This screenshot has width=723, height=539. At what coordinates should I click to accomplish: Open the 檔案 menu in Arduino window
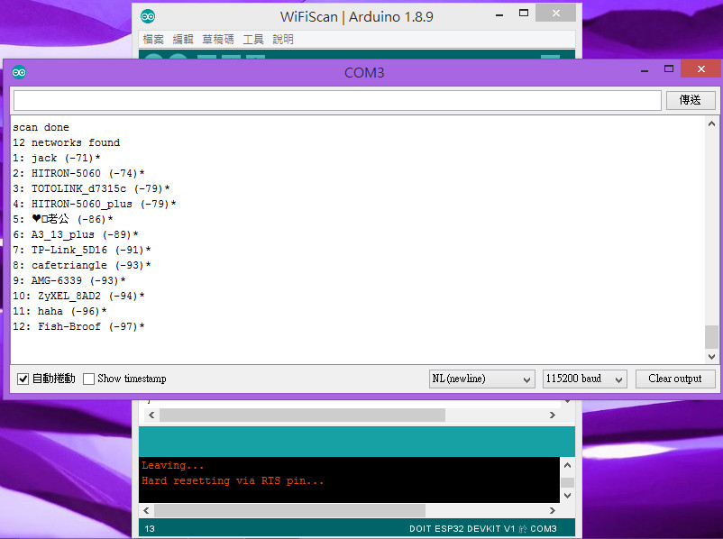click(x=153, y=39)
